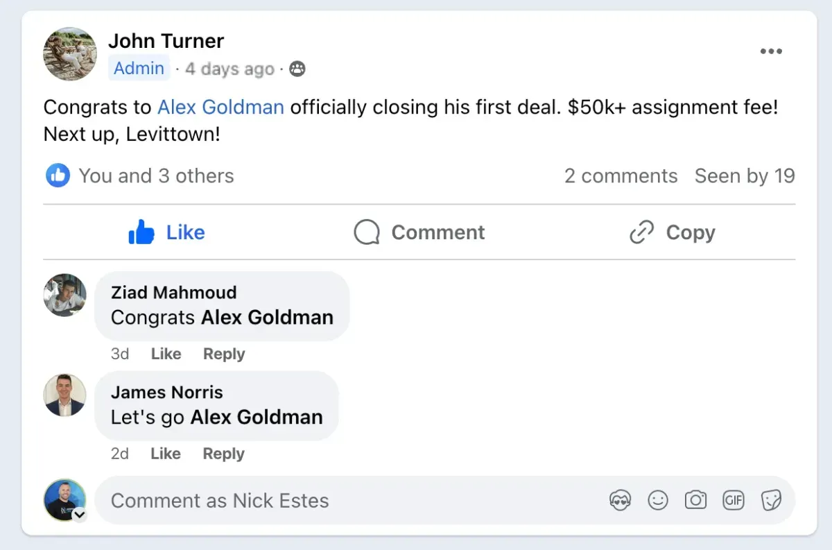Open the three-dot post options menu
Image resolution: width=832 pixels, height=550 pixels.
(x=771, y=51)
